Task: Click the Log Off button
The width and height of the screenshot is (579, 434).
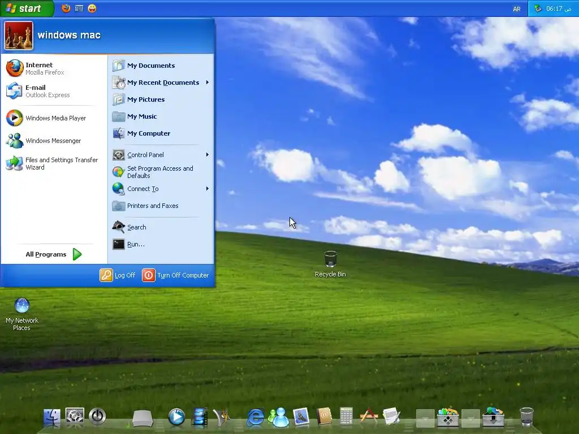Action: [x=118, y=275]
